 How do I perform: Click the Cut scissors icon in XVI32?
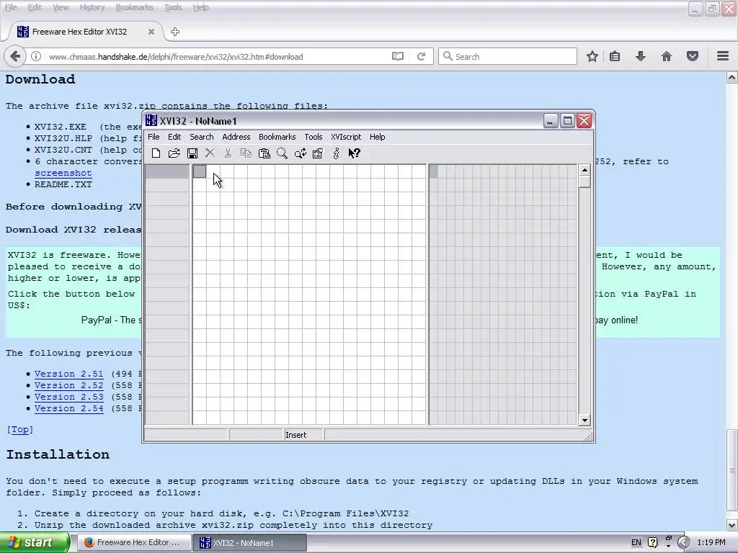click(x=228, y=153)
